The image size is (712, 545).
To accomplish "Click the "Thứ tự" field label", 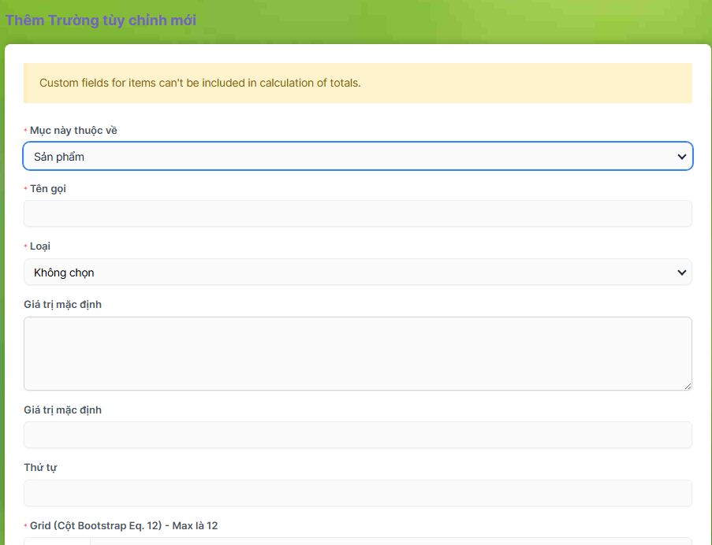I will pos(40,467).
